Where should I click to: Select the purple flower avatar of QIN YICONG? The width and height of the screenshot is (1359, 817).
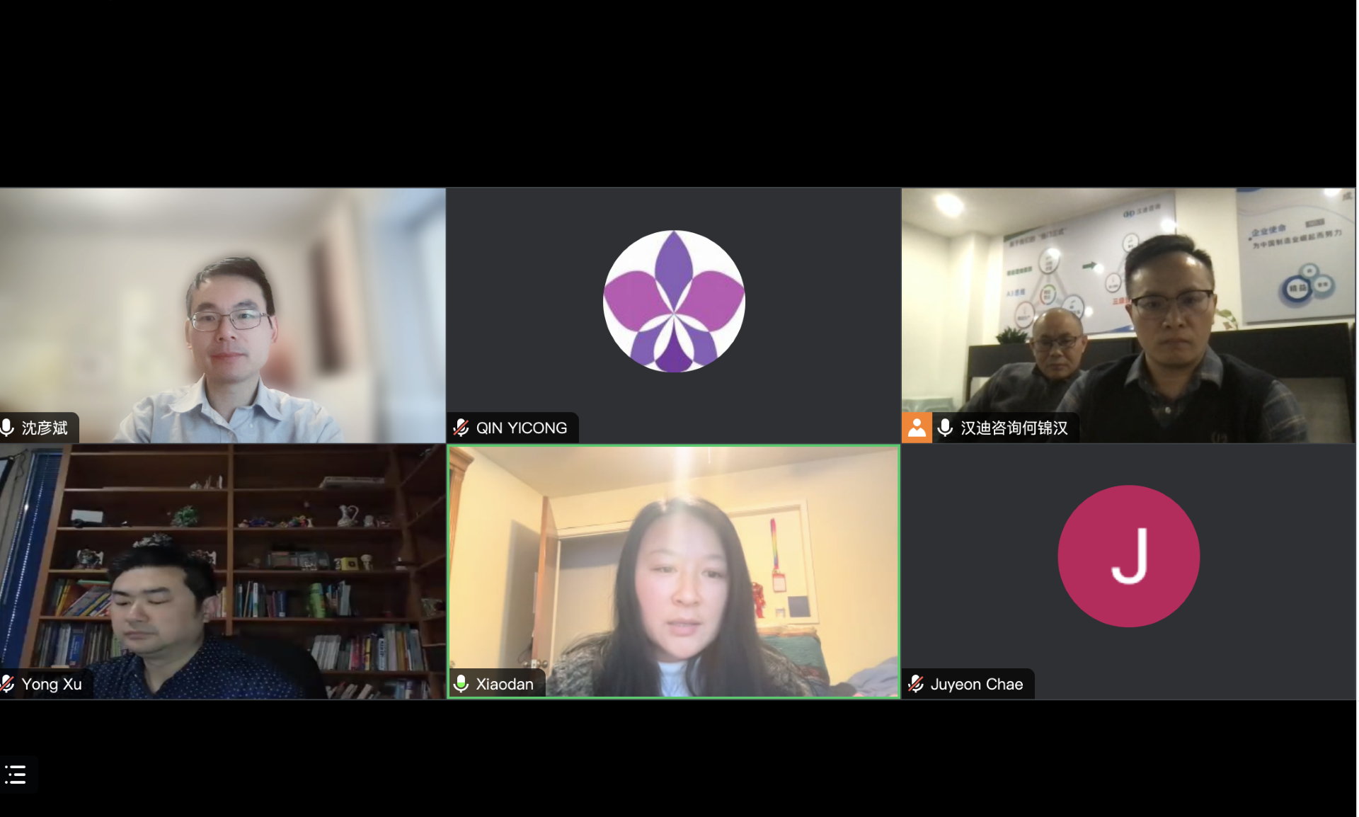click(x=674, y=301)
